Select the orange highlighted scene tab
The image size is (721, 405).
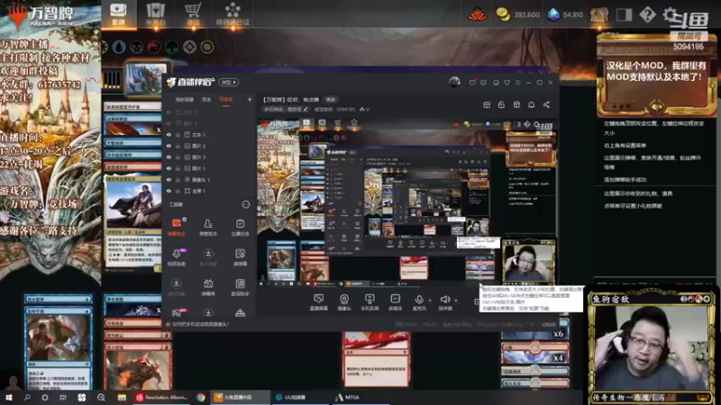pyautogui.click(x=226, y=99)
